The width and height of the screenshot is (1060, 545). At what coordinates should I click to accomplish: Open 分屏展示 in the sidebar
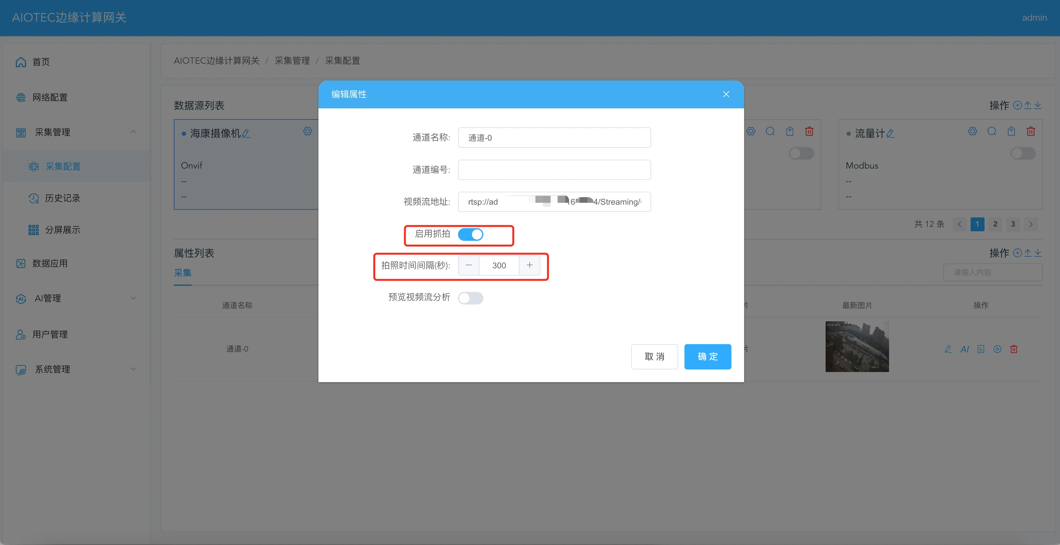click(62, 230)
